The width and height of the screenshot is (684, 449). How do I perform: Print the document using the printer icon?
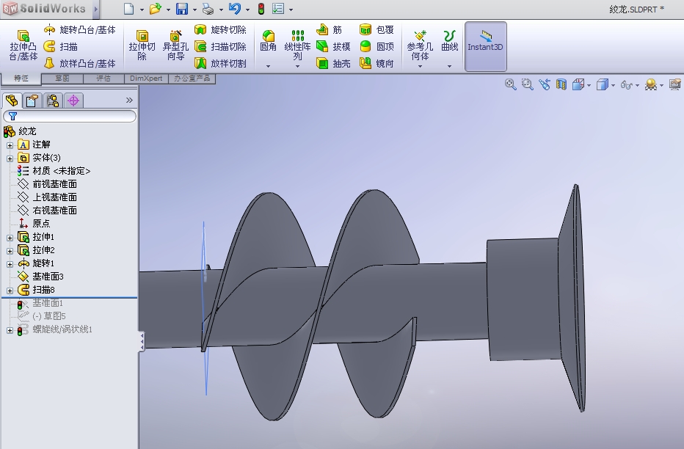point(208,9)
